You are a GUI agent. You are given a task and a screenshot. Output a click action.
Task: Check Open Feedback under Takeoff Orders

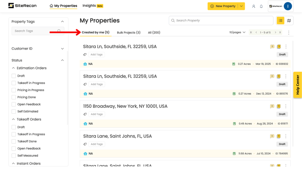(14, 148)
